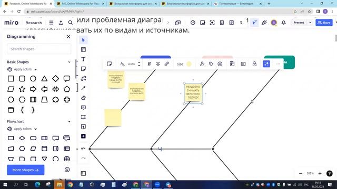Zoom in the board
Image resolution: width=337 pixels, height=189 pixels.
pyautogui.click(x=320, y=173)
